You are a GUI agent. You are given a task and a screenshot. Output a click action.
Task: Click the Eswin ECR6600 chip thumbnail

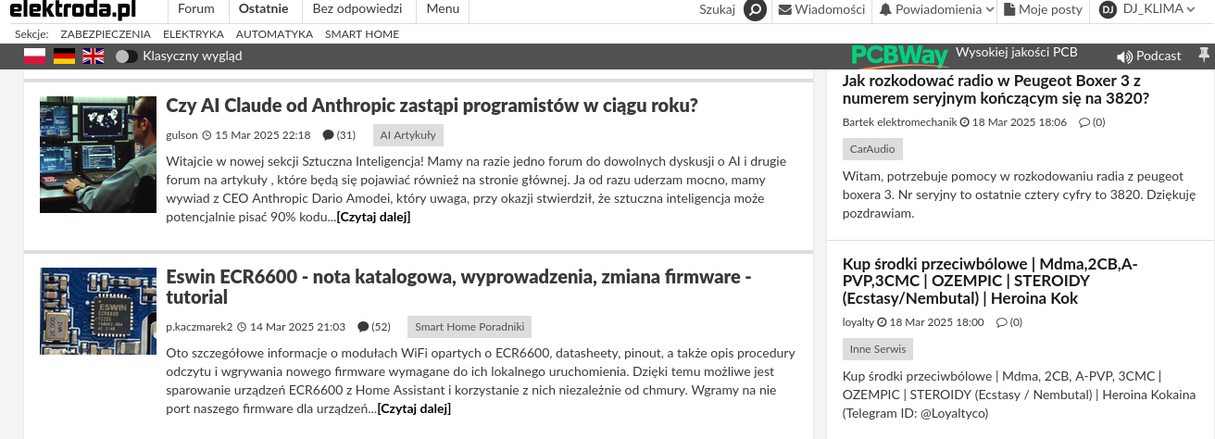(98, 311)
